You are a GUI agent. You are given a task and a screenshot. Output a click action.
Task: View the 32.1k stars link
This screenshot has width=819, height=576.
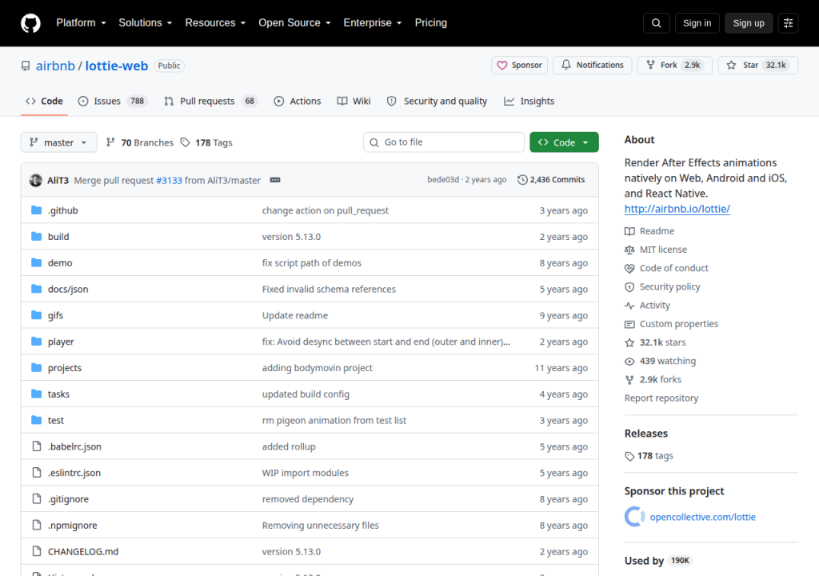click(655, 342)
